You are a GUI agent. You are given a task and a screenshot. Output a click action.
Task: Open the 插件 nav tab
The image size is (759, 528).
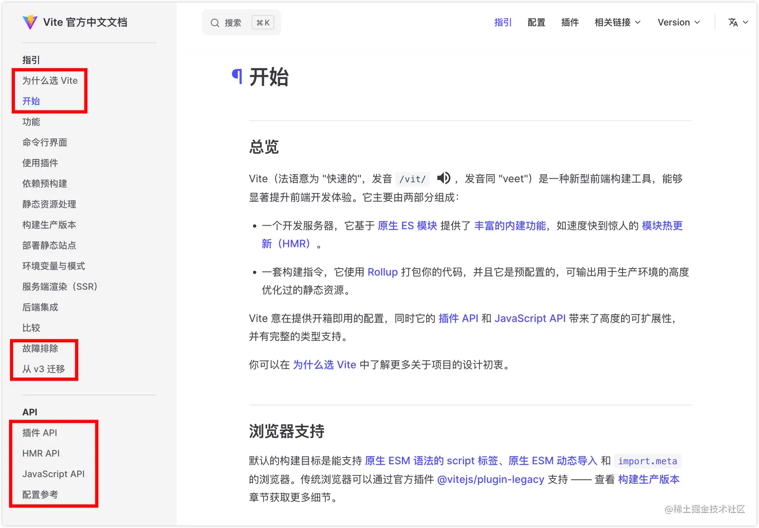pyautogui.click(x=570, y=22)
